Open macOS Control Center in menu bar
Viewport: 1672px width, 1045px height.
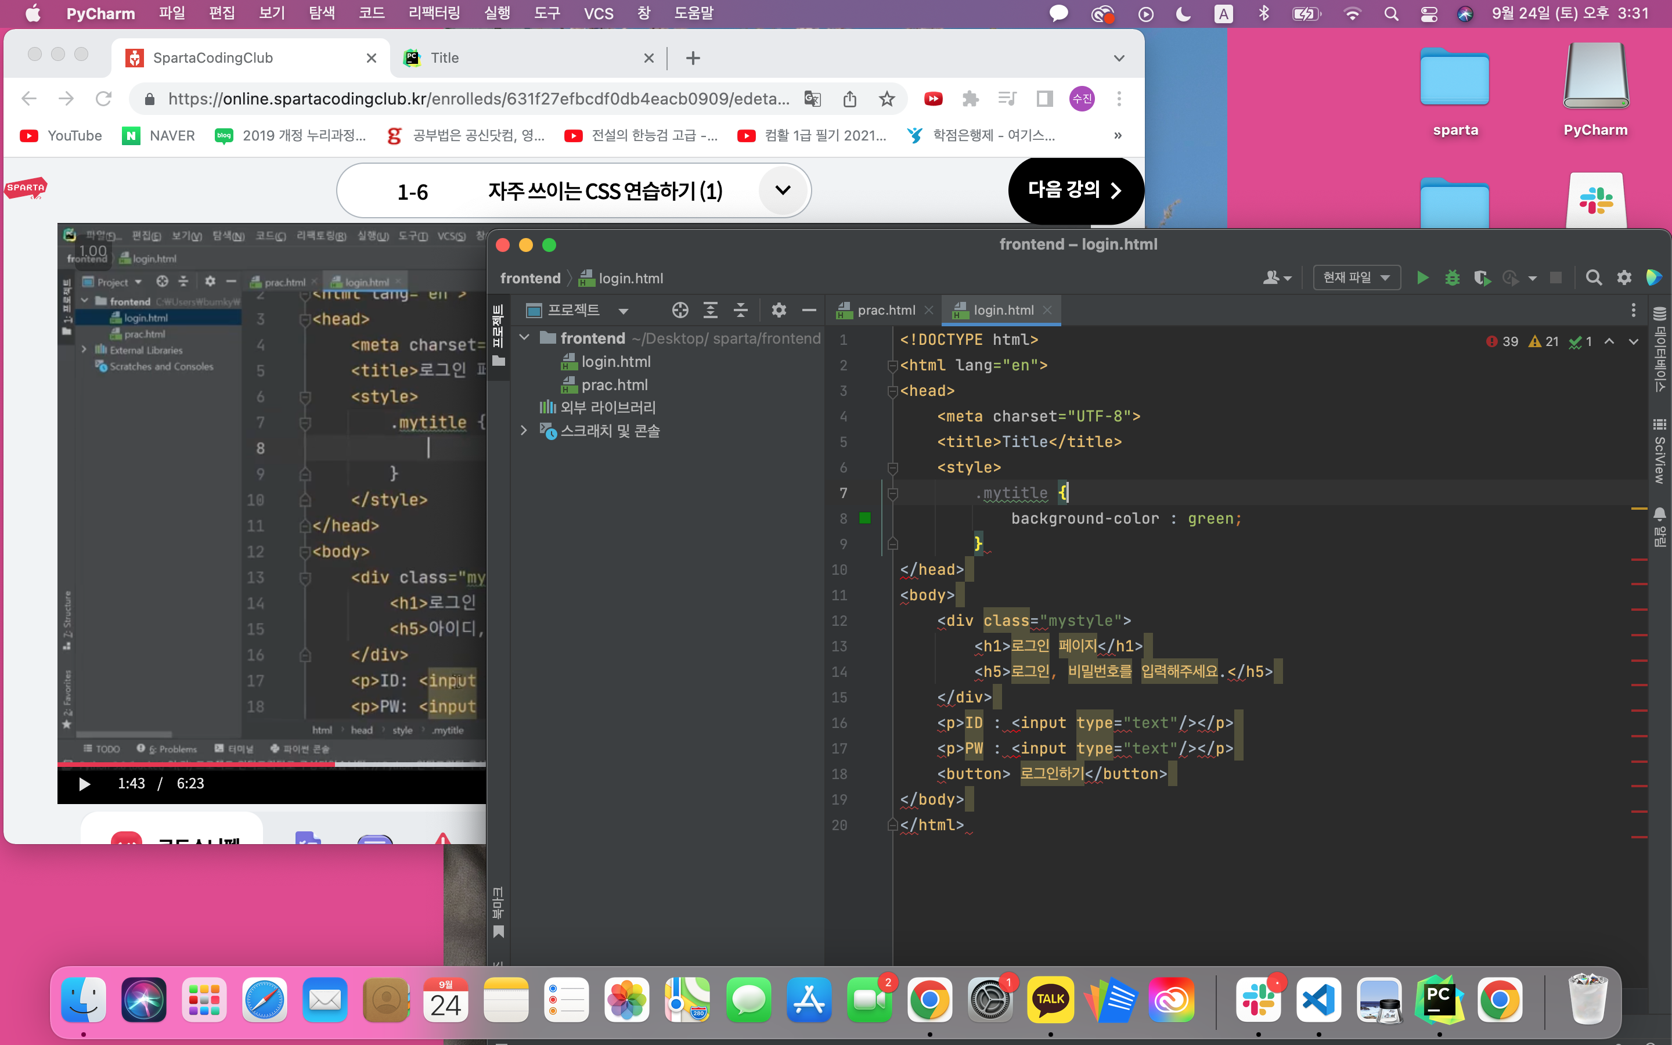(1429, 13)
